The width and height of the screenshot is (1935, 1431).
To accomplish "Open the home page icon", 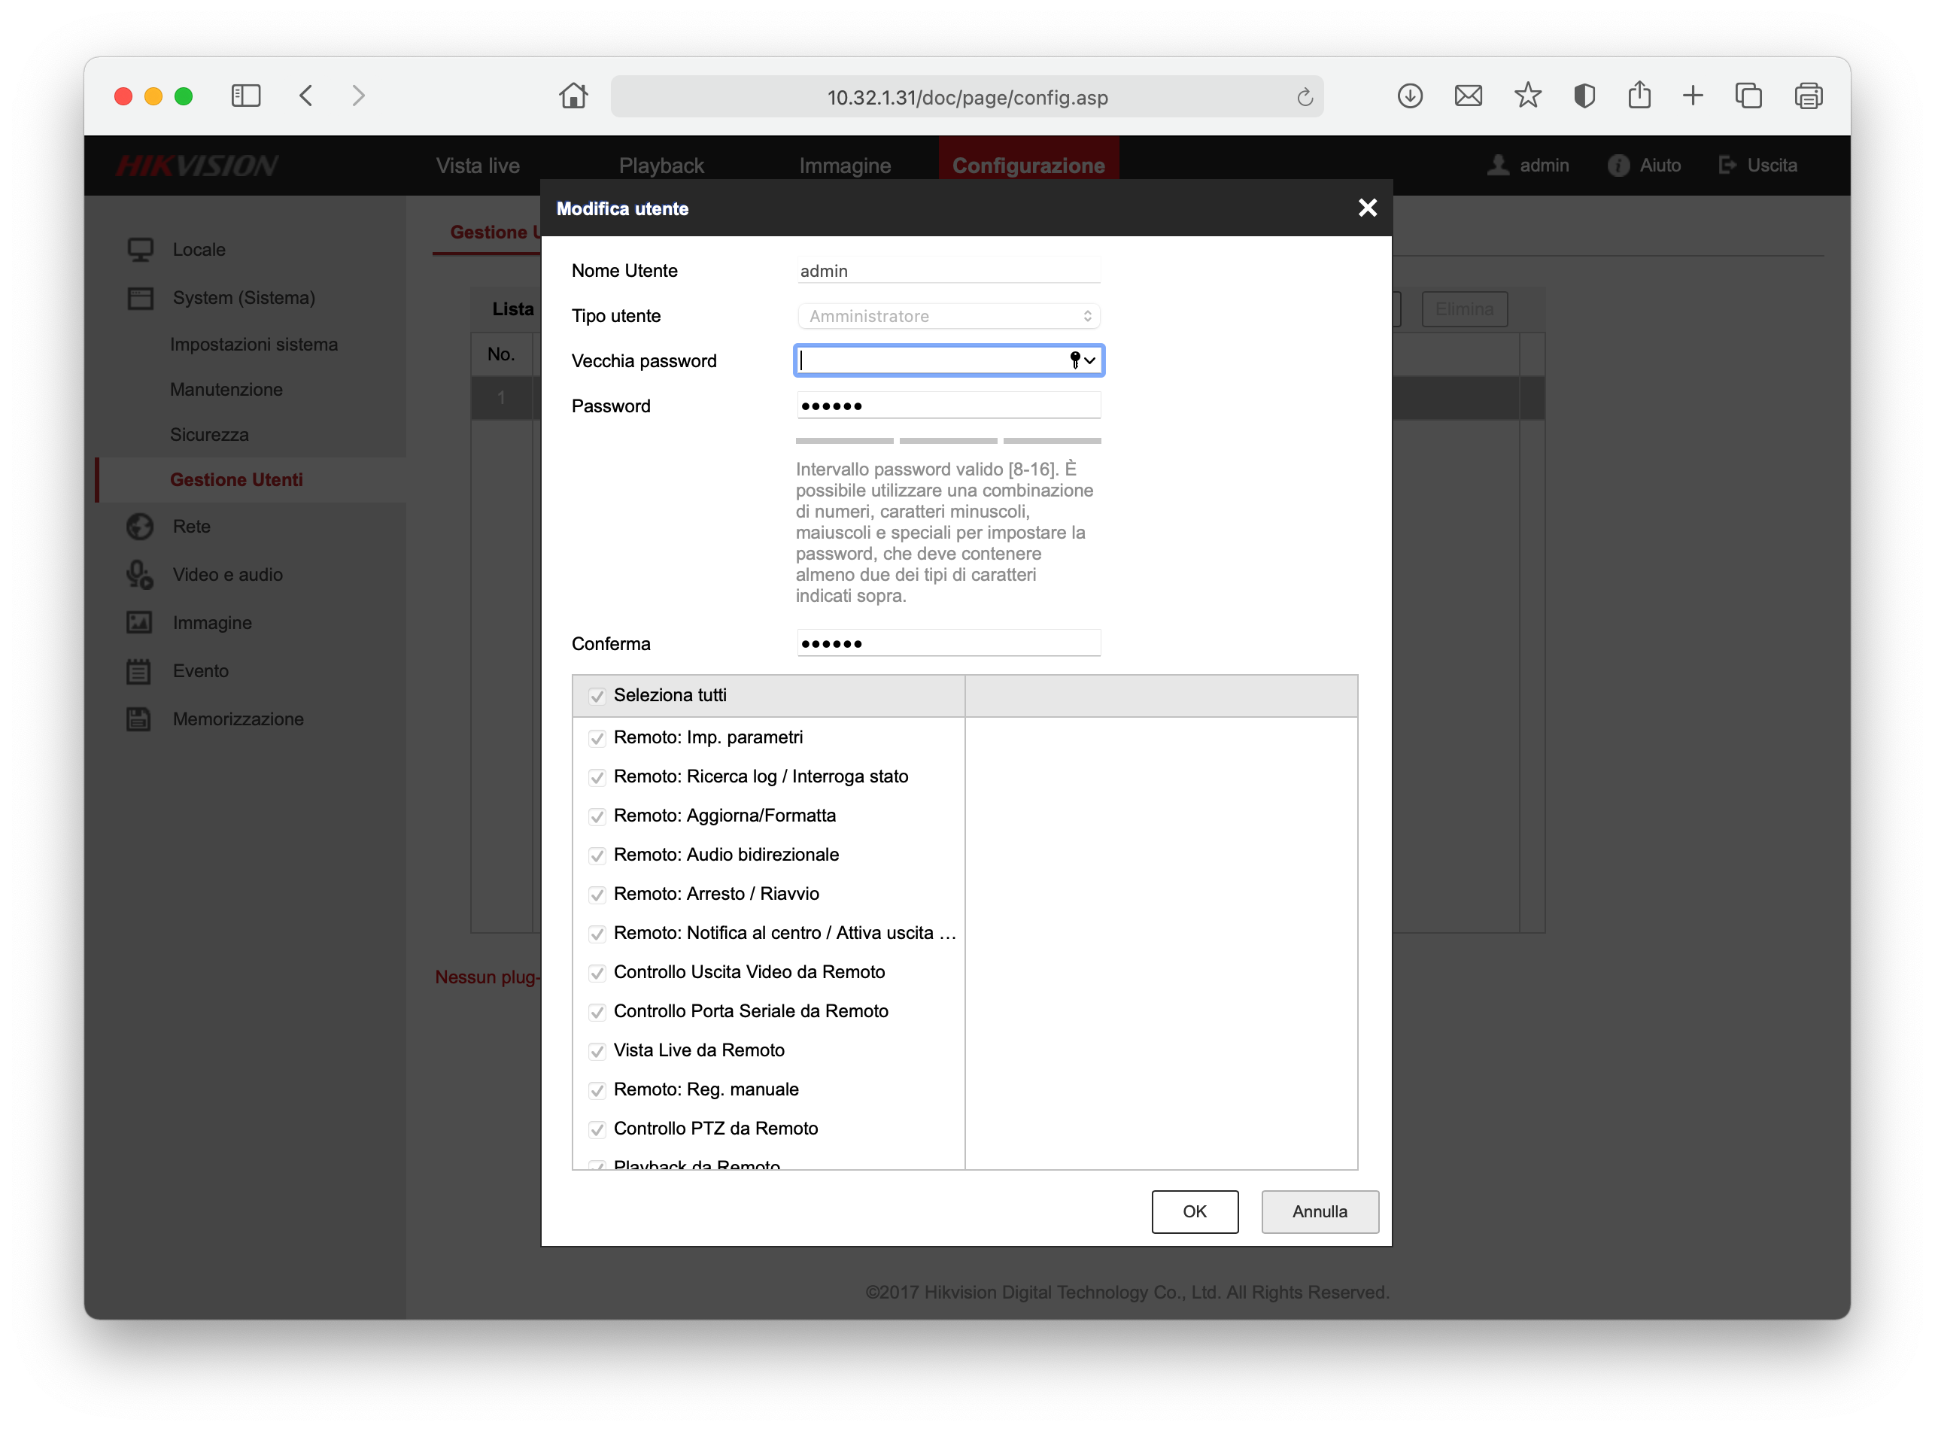I will (x=573, y=96).
